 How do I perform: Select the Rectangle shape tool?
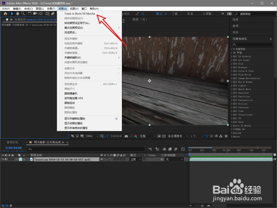(x=47, y=14)
